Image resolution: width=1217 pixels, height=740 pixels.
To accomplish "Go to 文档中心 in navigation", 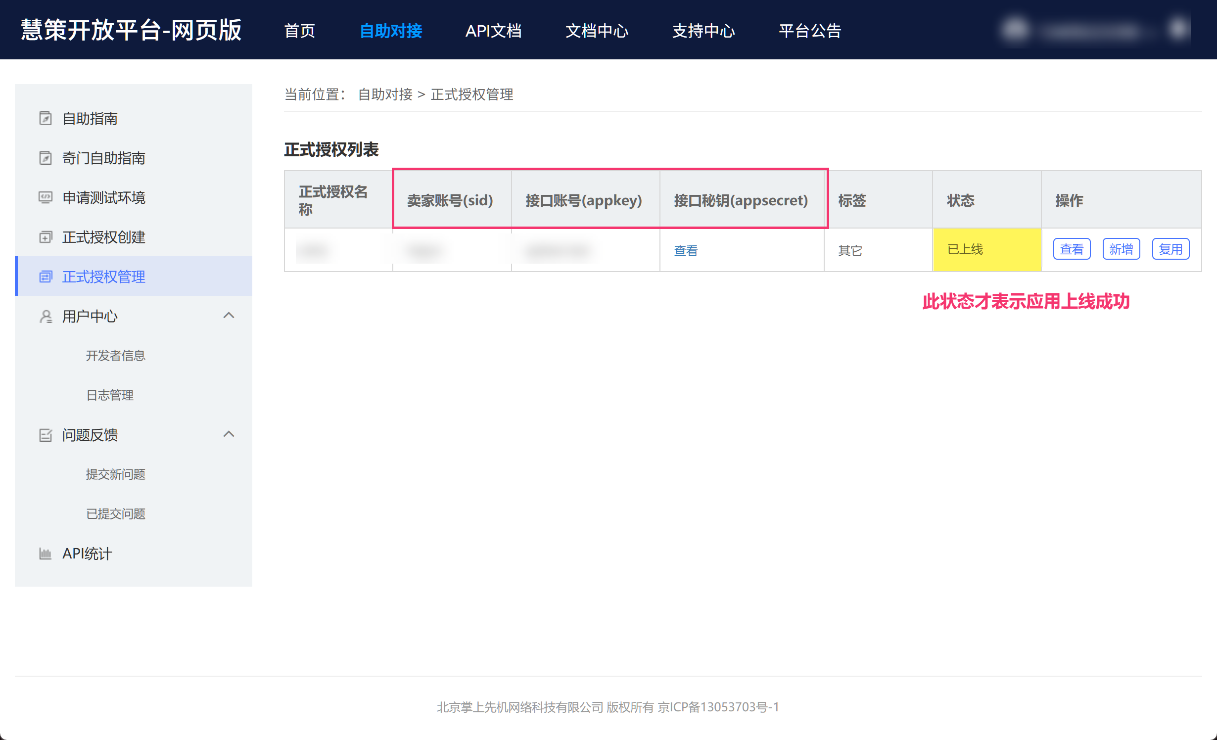I will point(597,31).
